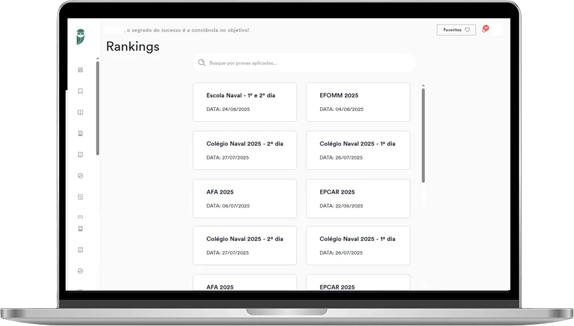Click the sidebar vertical scrollbar
The width and height of the screenshot is (574, 326).
tap(98, 107)
